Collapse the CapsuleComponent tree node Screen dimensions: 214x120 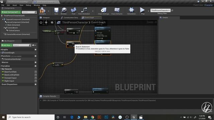(3, 19)
